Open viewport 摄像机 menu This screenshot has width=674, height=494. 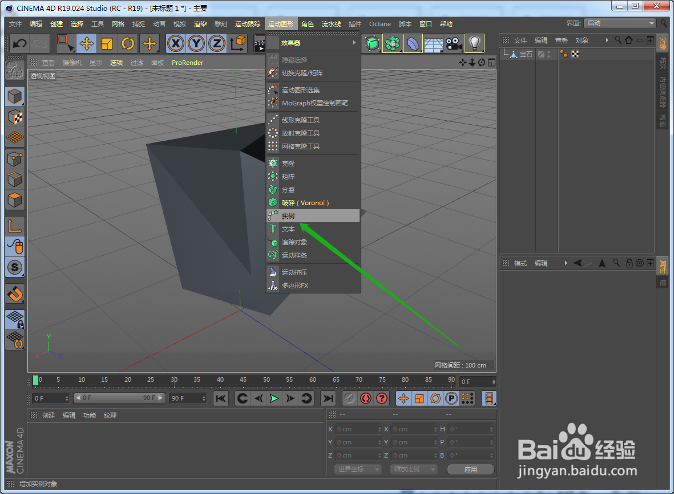[x=72, y=63]
